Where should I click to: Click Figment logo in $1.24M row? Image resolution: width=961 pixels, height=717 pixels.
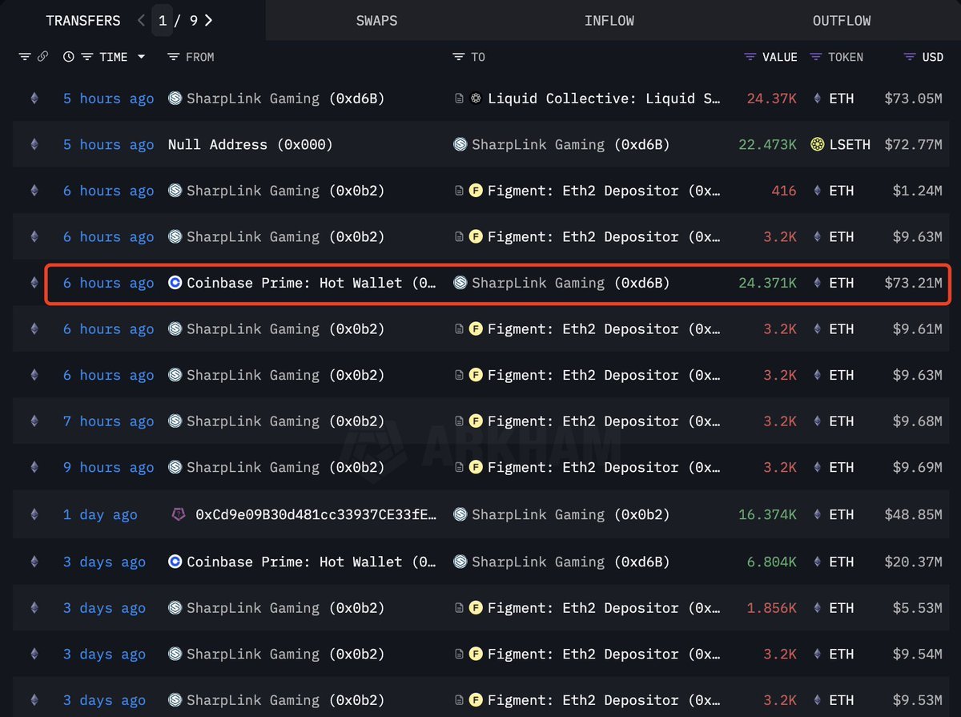click(x=476, y=191)
